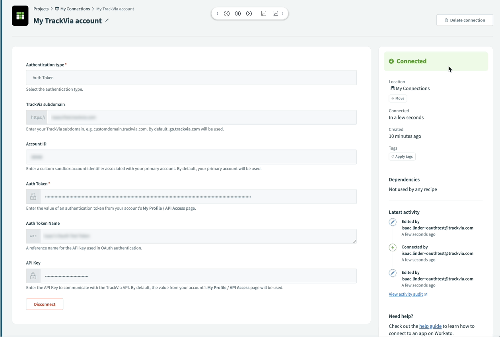The width and height of the screenshot is (500, 337).
Task: Click My Connections under Location
Action: tap(410, 88)
